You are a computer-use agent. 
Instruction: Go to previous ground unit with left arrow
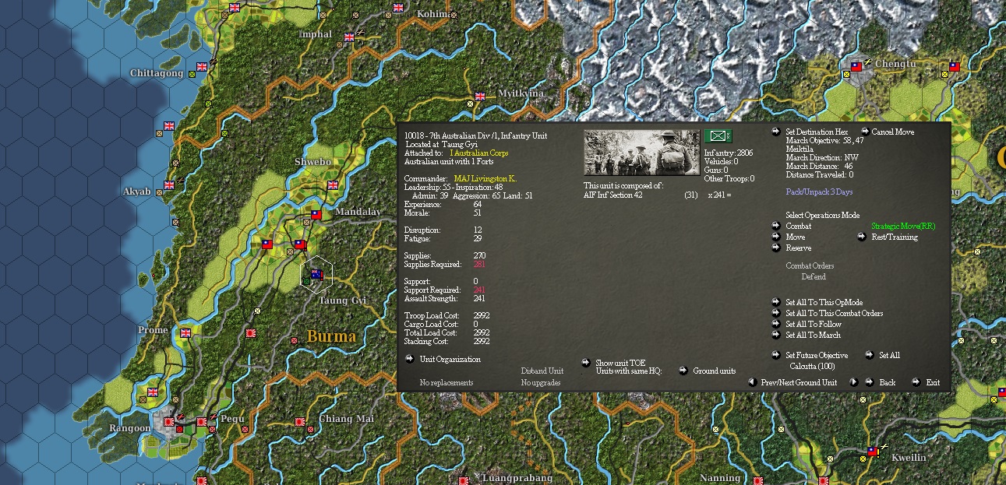(752, 382)
